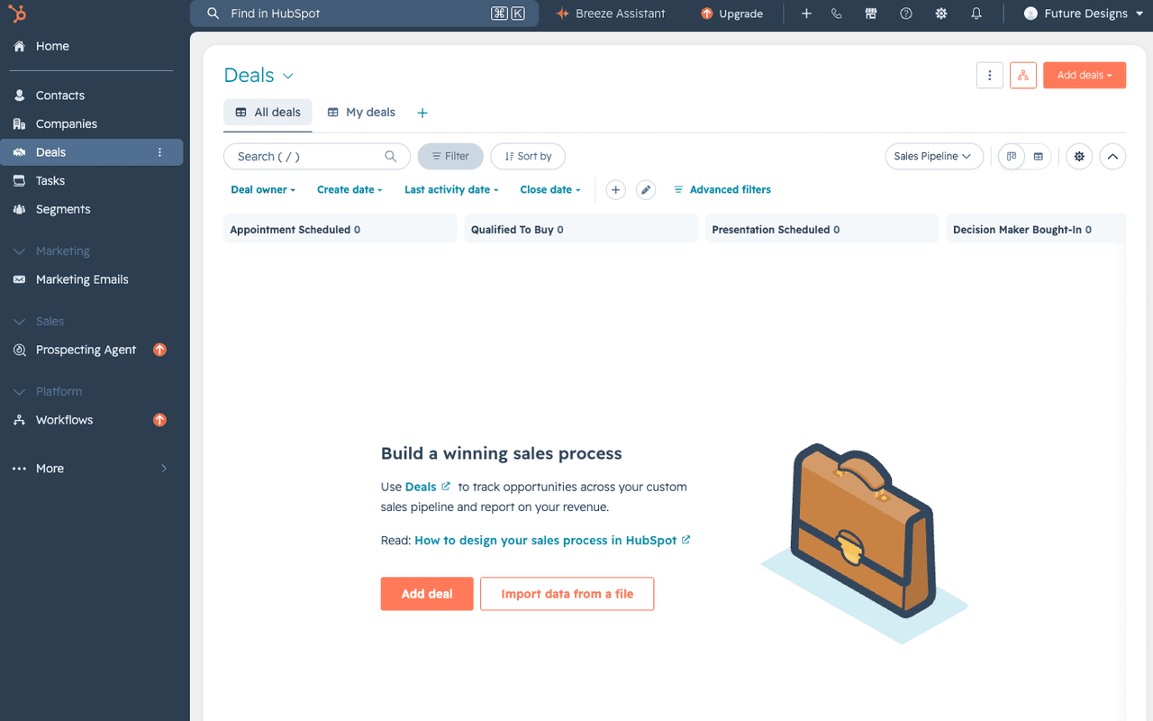Open the Settings gear in top bar
The image size is (1153, 721).
click(x=941, y=14)
